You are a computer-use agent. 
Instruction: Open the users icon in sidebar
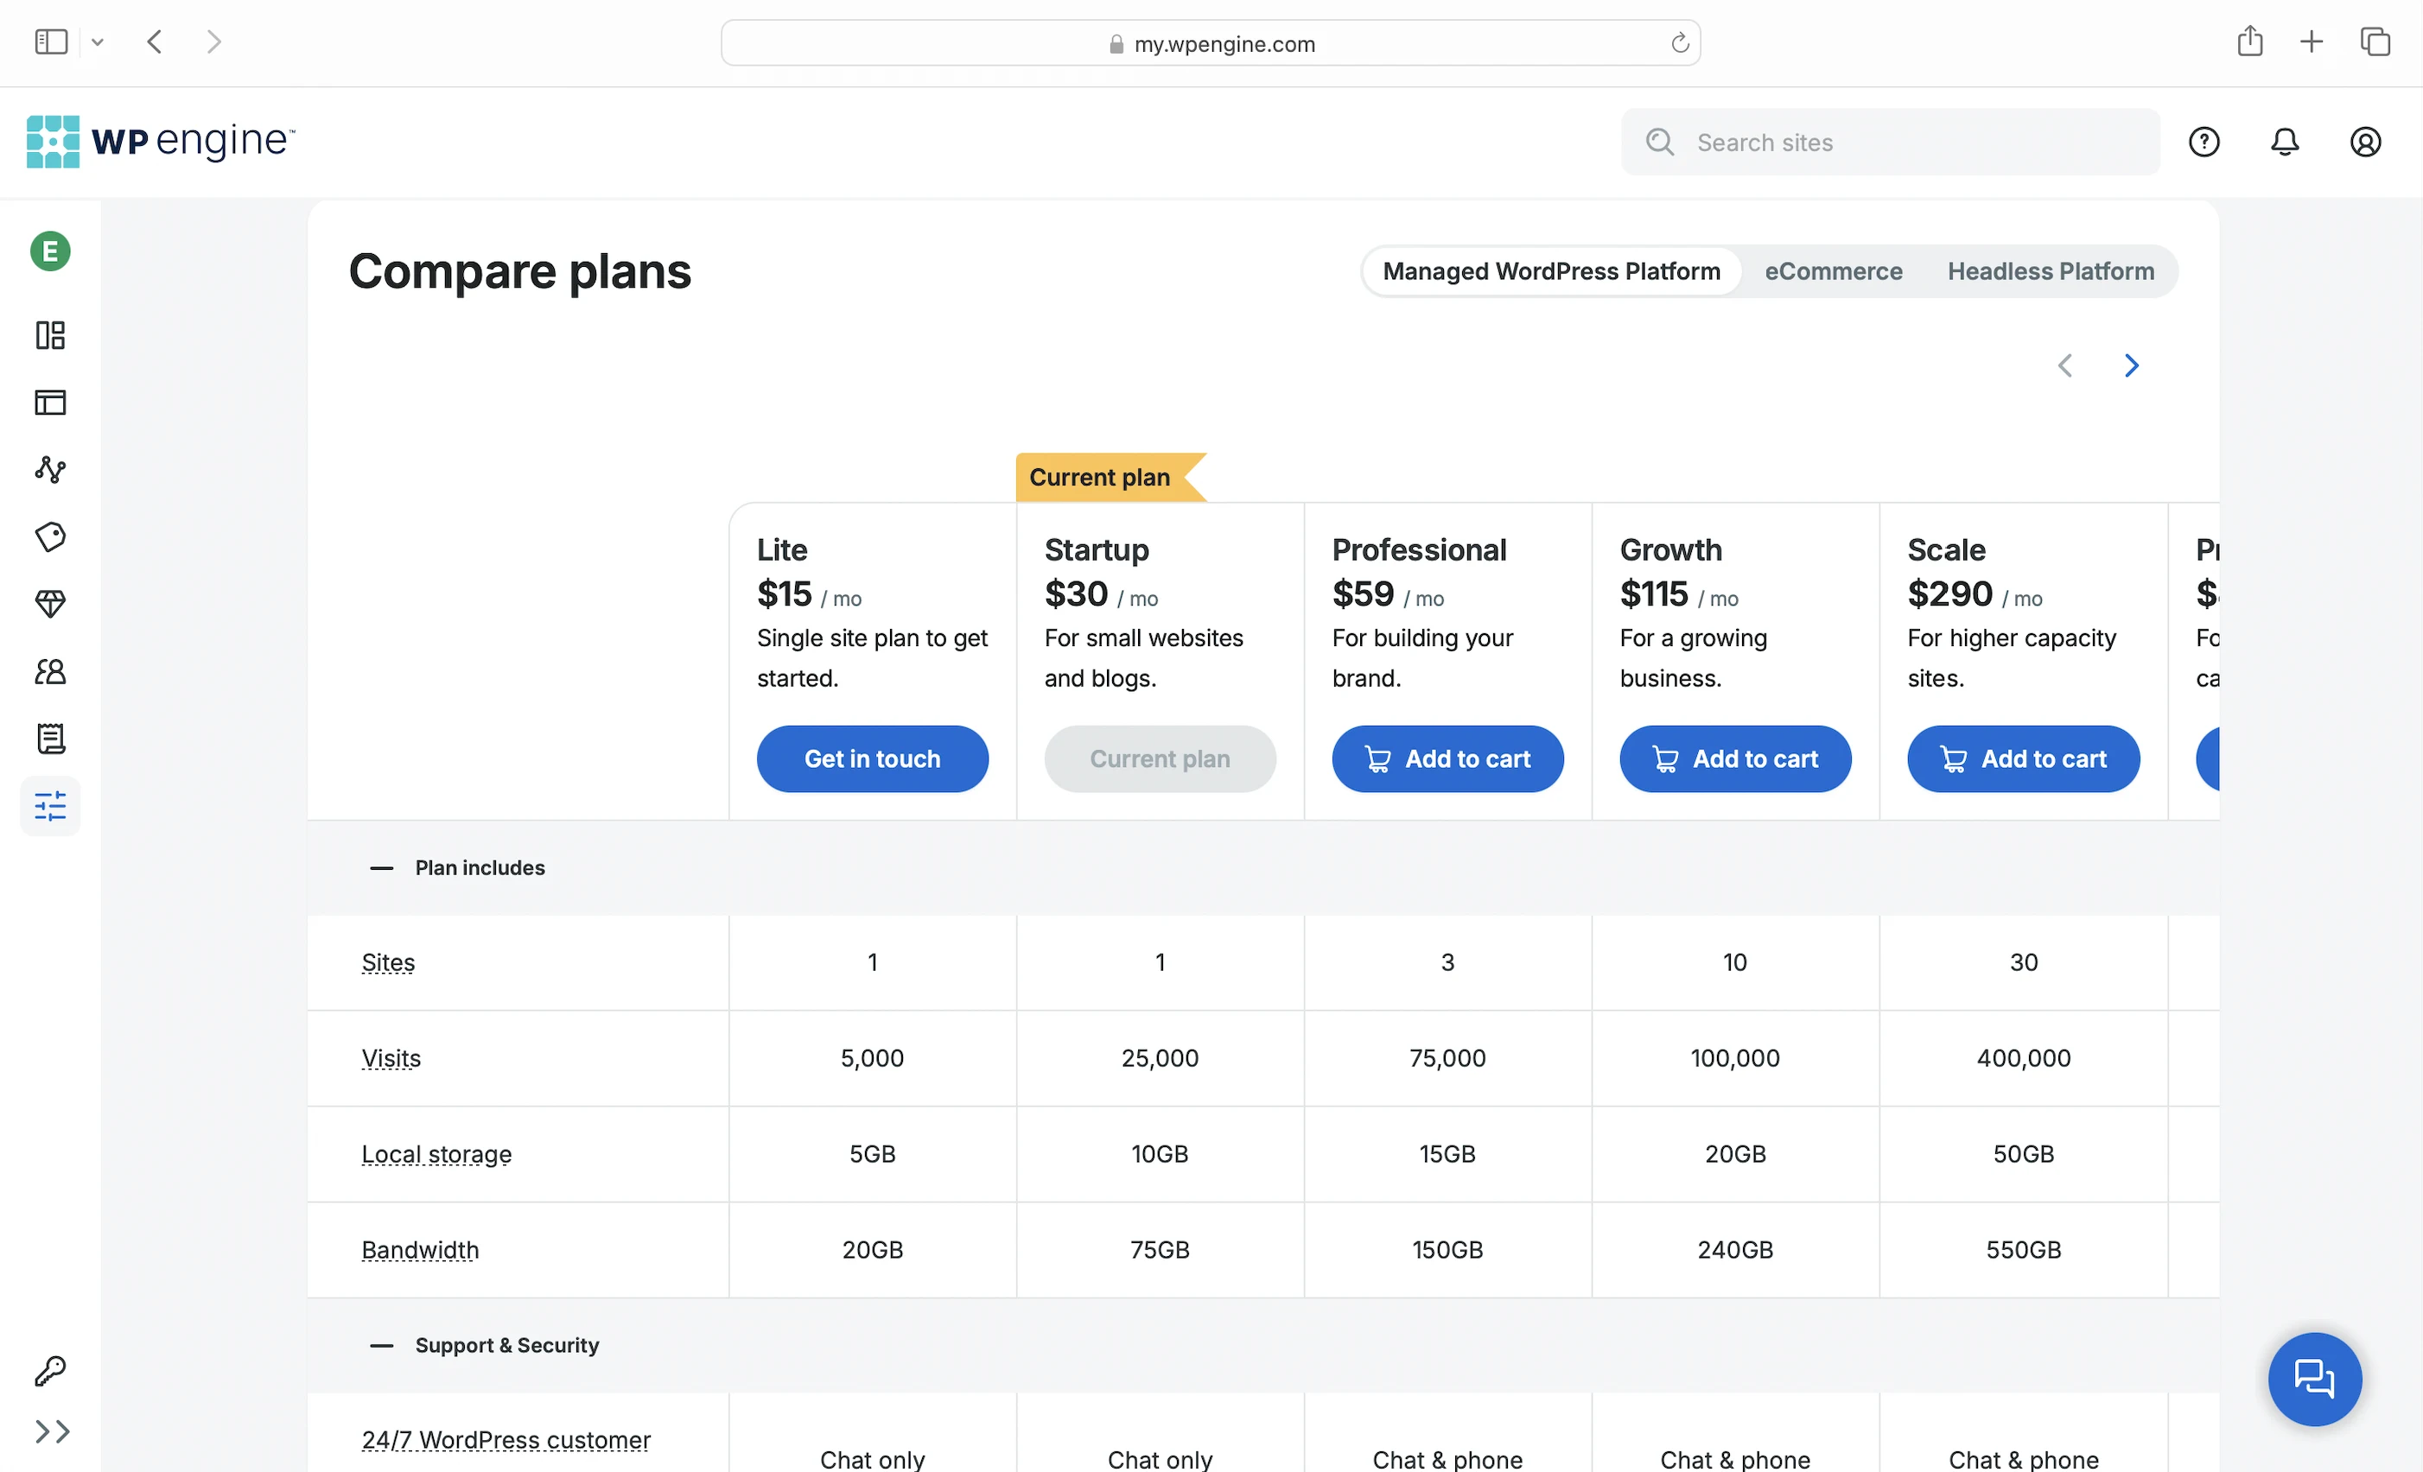(x=50, y=671)
